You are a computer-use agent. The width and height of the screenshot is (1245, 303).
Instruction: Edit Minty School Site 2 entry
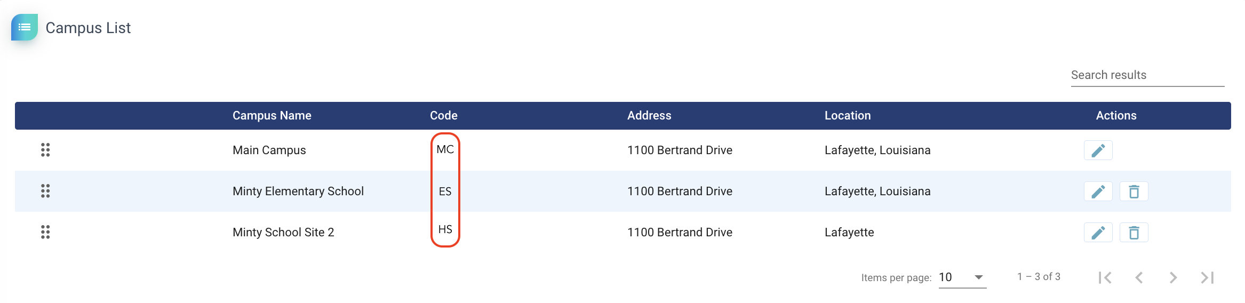click(1098, 233)
